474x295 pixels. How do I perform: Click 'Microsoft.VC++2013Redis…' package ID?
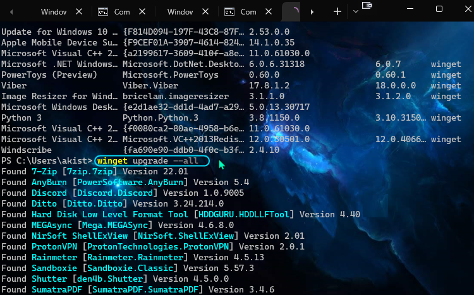[x=183, y=140]
